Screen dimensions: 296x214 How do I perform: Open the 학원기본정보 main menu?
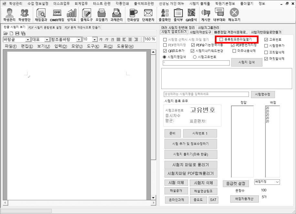click(x=225, y=4)
